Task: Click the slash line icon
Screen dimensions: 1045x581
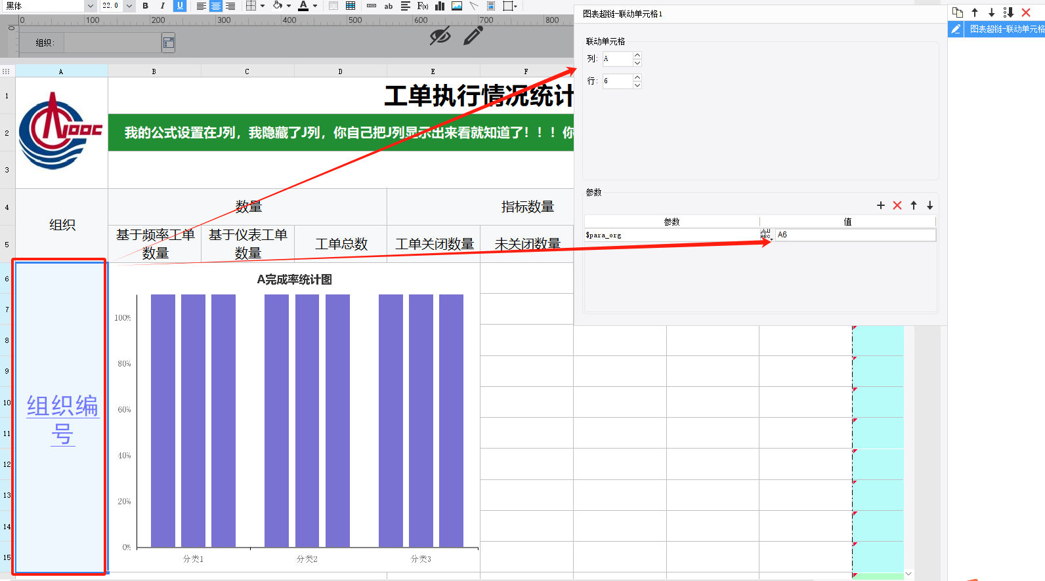Action: pos(474,6)
